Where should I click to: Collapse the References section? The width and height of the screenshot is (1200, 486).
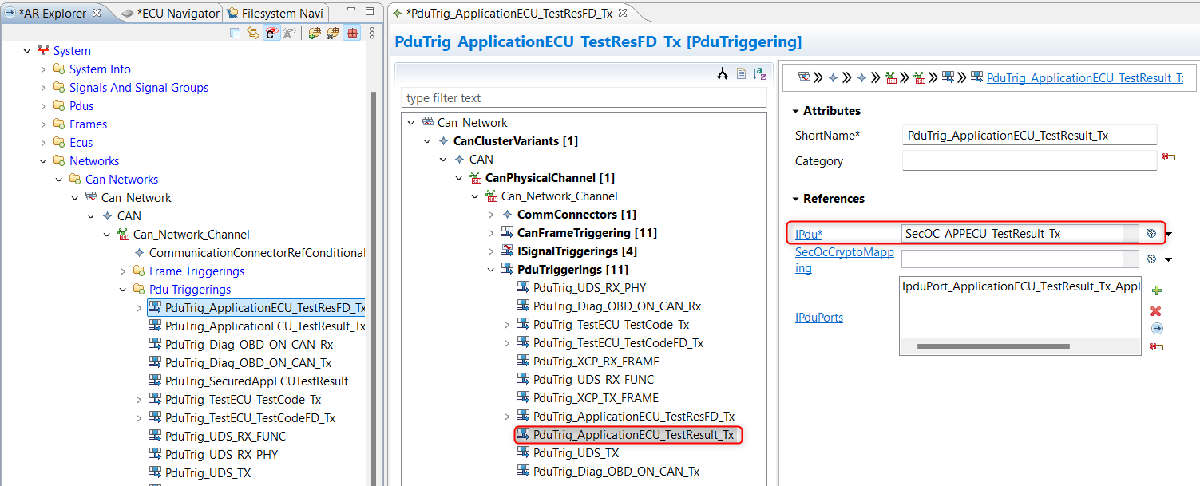point(796,199)
